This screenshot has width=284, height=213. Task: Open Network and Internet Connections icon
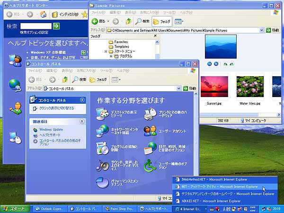pos(103,131)
